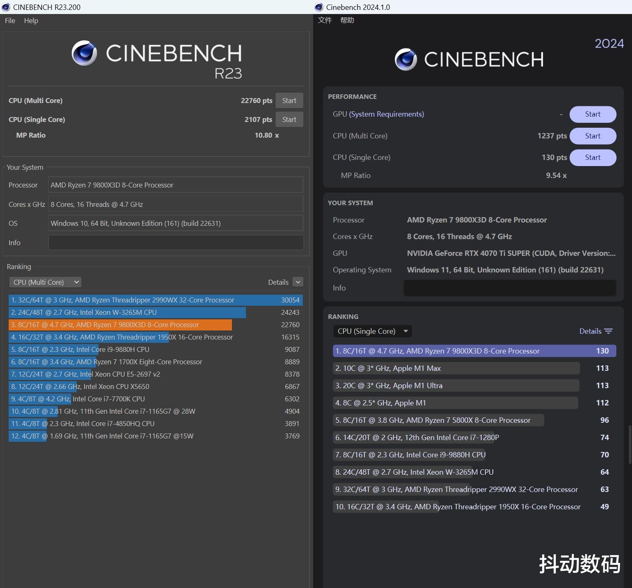This screenshot has height=588, width=632.
Task: Select 8C Apple M1 ranking row
Action: pos(475,403)
